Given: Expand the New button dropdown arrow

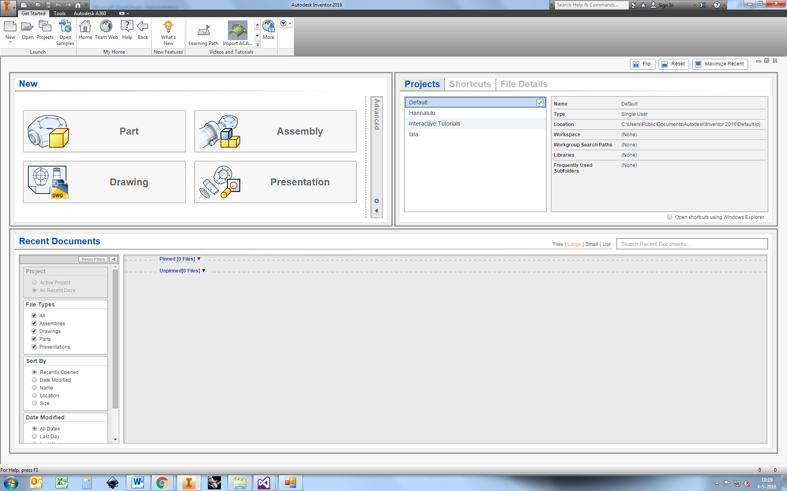Looking at the screenshot, I should click(x=10, y=42).
